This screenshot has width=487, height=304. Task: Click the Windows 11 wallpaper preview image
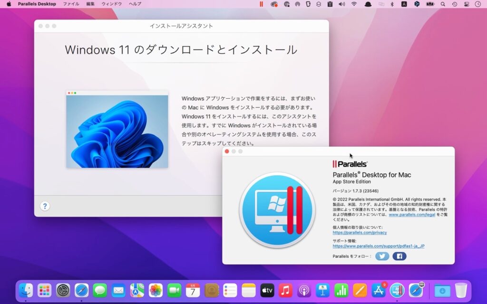click(117, 129)
